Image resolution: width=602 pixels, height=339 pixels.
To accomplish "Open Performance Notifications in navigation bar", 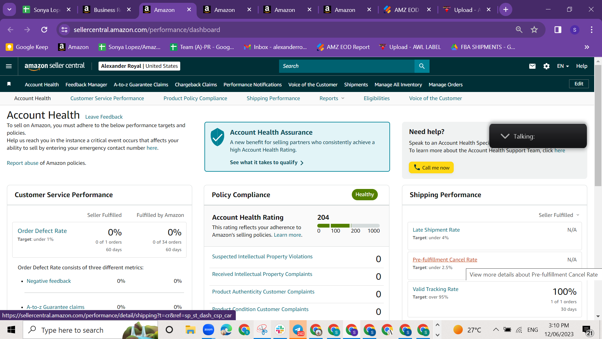I will tap(253, 85).
